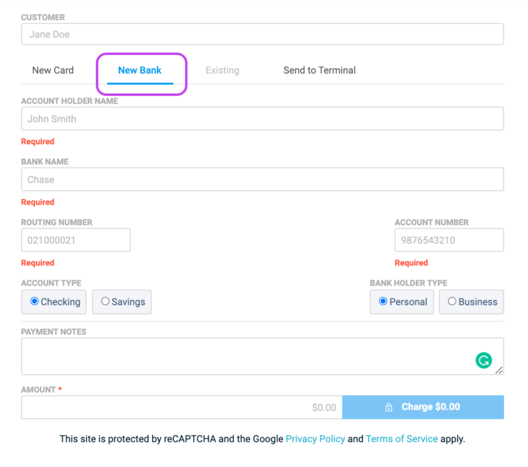Viewport: 528px width, 467px height.
Task: Click the Account Number input
Action: tap(448, 240)
